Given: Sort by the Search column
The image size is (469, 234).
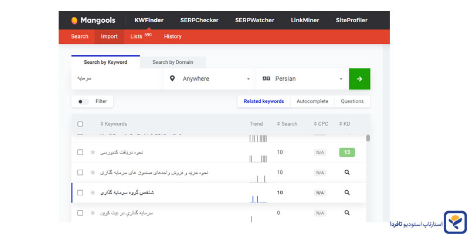Looking at the screenshot, I should [x=287, y=124].
